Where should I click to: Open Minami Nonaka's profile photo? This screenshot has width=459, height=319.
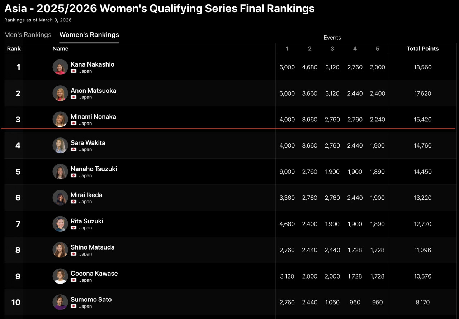tap(60, 119)
